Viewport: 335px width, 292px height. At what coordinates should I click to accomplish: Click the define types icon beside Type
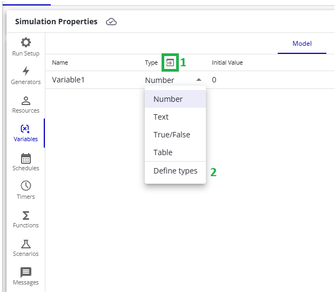(170, 62)
